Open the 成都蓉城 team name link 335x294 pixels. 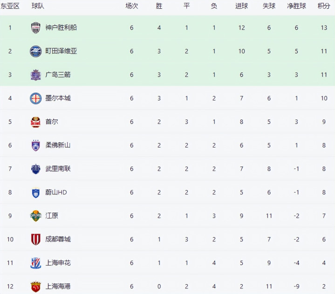tap(58, 239)
